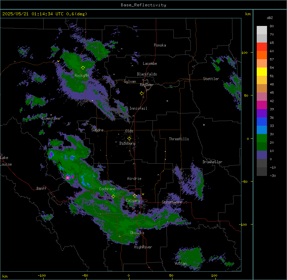Click the Cochrane town label
Image resolution: width=287 pixels, height=280 pixels.
click(x=107, y=189)
